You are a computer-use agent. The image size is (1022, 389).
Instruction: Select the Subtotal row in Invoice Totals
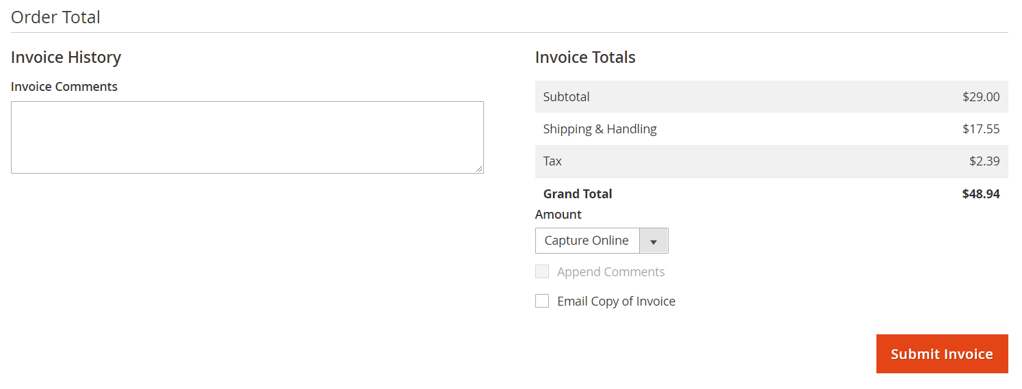(772, 96)
